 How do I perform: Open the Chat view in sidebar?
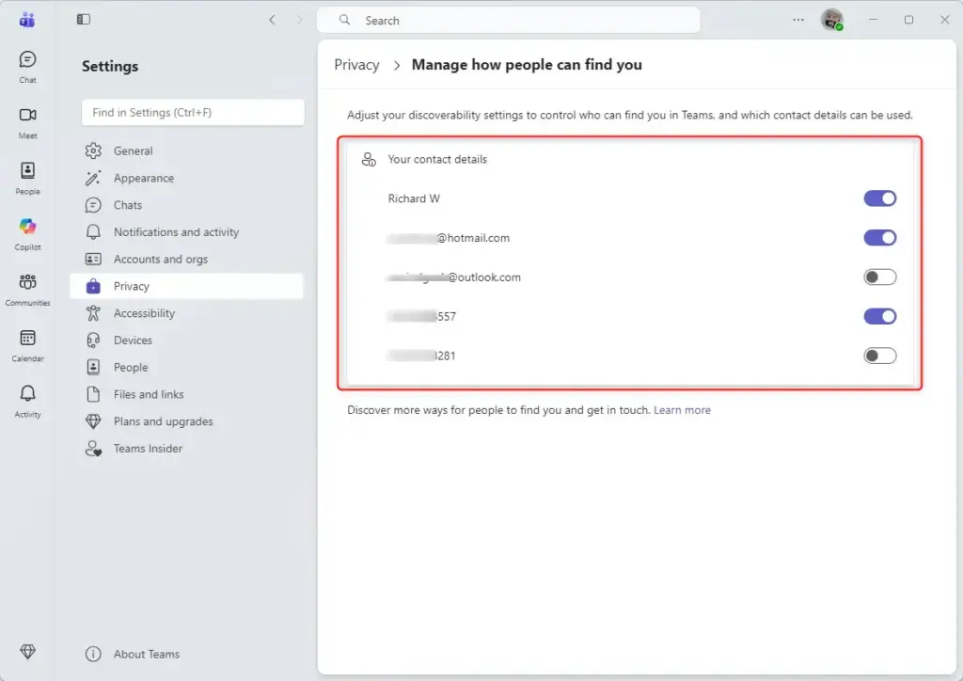(27, 67)
